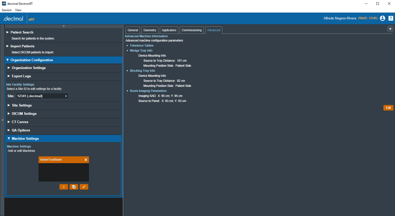Viewport: 395px width, 216px height.
Task: Open the help question mark icon
Action: [x=390, y=18]
